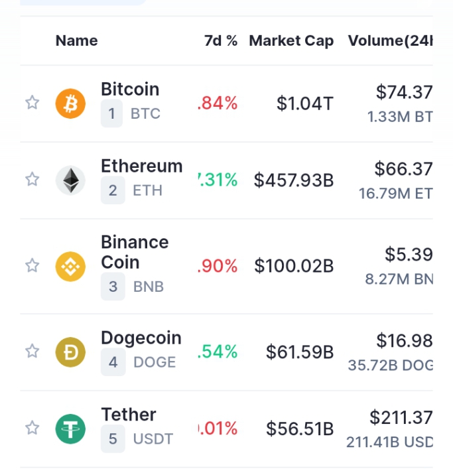
Task: Sort table by Name column header
Action: [x=76, y=40]
